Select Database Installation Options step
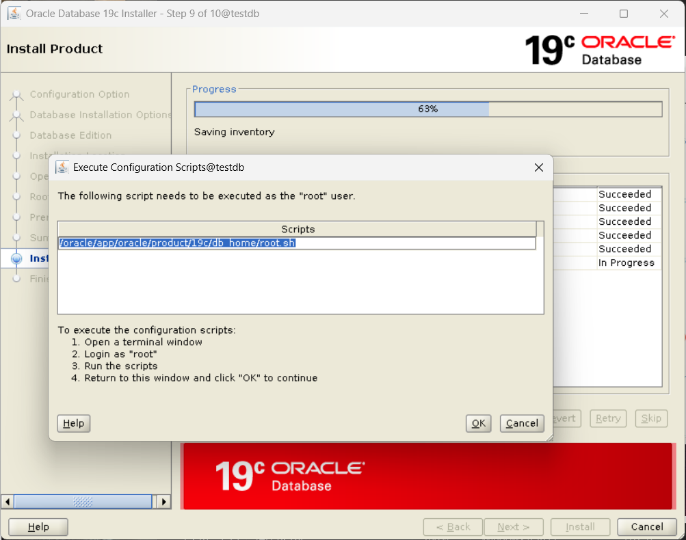 point(101,115)
